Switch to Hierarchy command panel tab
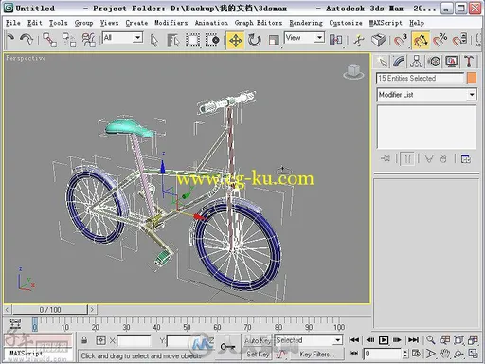 click(x=417, y=62)
